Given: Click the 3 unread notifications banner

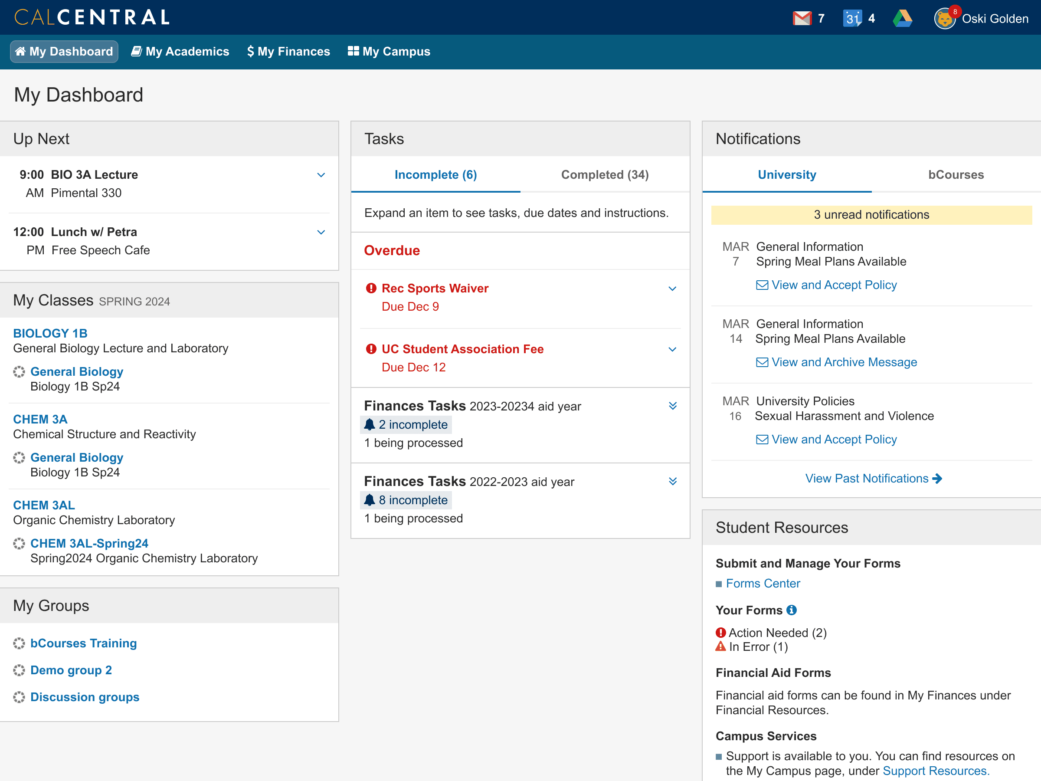Looking at the screenshot, I should click(871, 215).
